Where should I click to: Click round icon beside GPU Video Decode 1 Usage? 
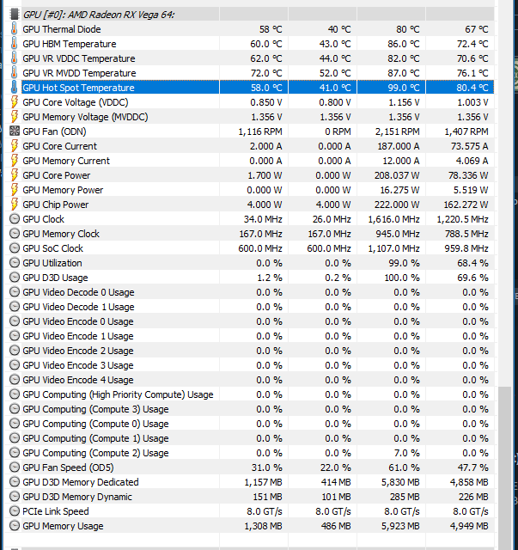[15, 307]
